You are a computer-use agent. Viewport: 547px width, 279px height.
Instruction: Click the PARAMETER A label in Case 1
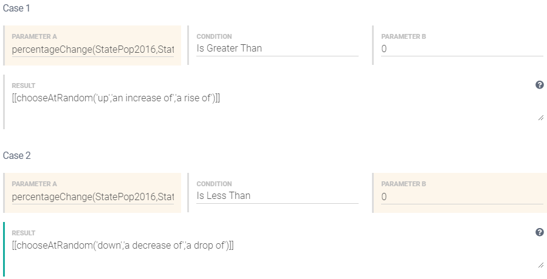pos(34,37)
